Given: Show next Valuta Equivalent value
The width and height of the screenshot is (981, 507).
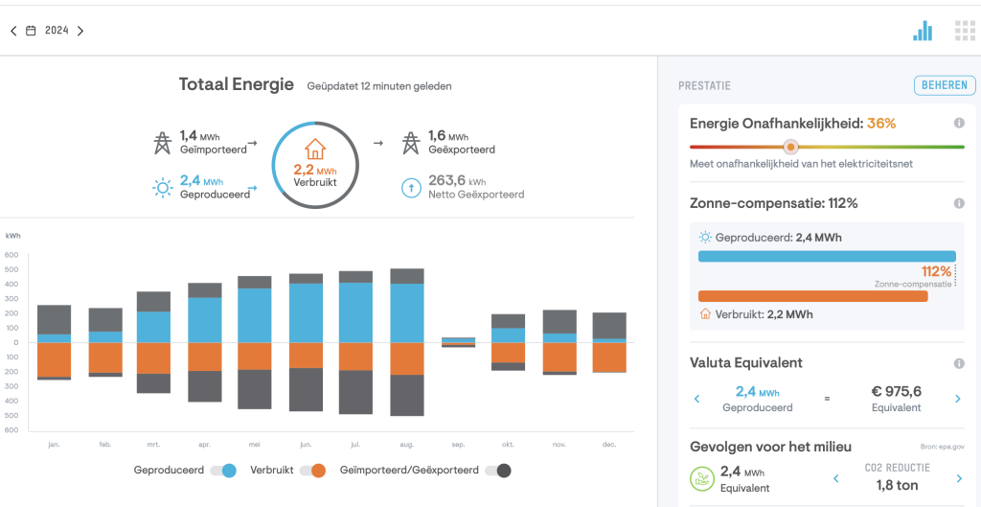Looking at the screenshot, I should coord(957,399).
